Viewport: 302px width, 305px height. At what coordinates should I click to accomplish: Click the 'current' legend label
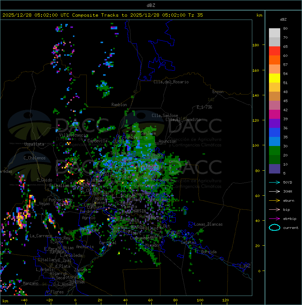pyautogui.click(x=291, y=228)
